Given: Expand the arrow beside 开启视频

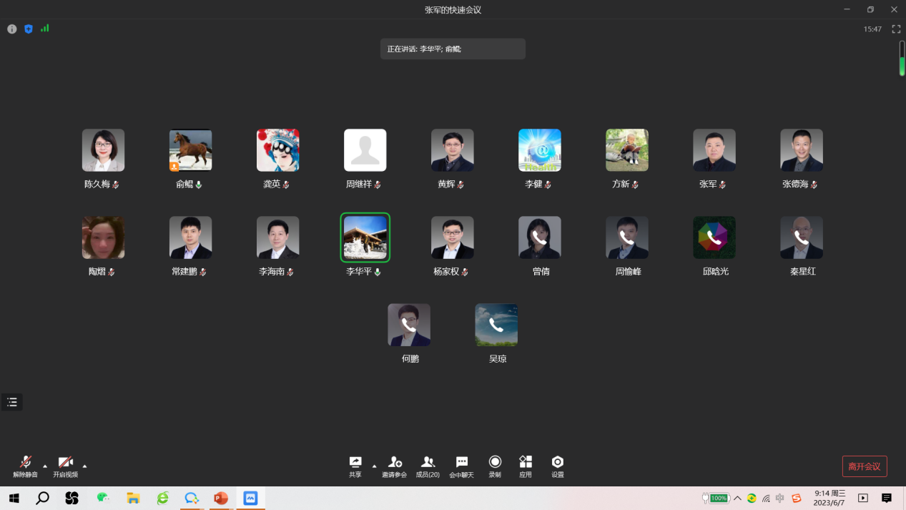Looking at the screenshot, I should click(x=85, y=466).
